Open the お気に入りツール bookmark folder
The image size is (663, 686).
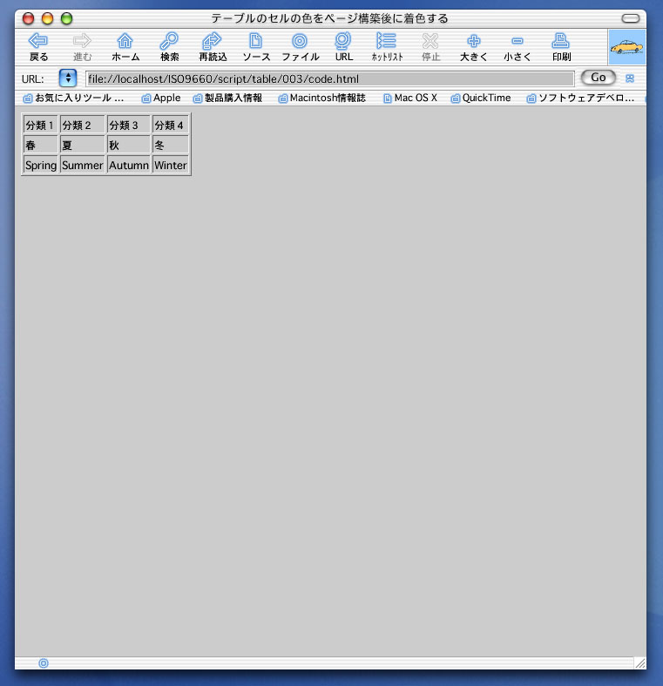[x=73, y=98]
